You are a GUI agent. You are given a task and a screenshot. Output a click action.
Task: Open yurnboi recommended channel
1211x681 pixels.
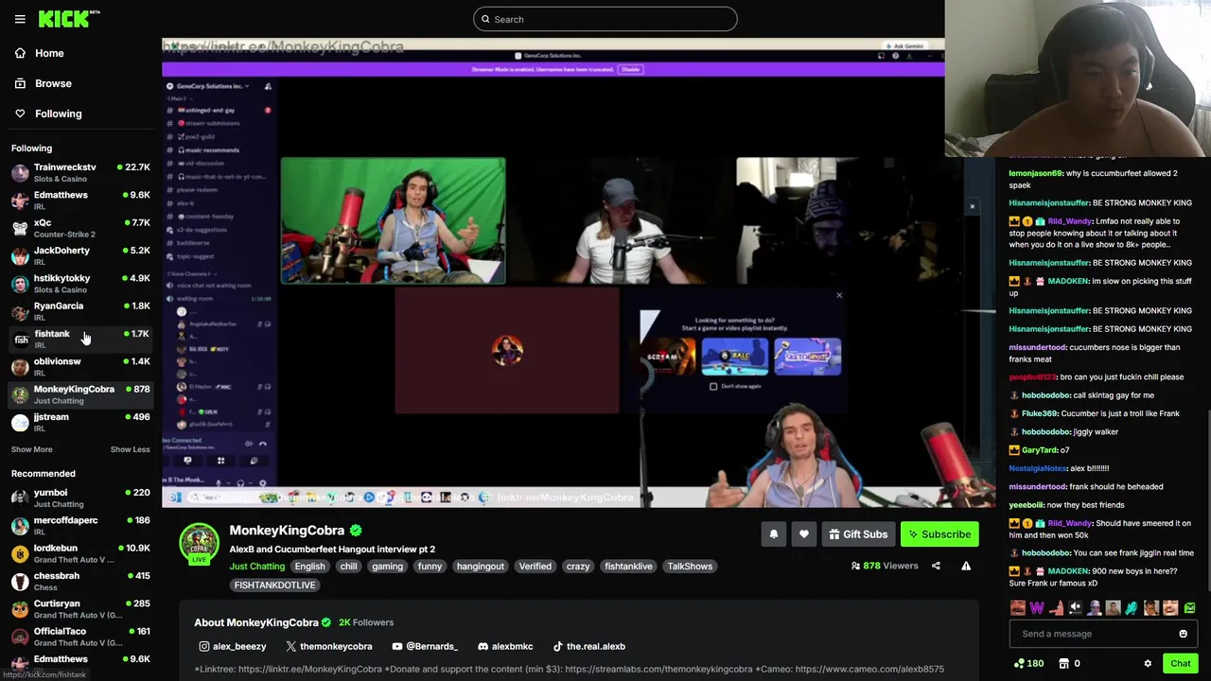(80, 498)
